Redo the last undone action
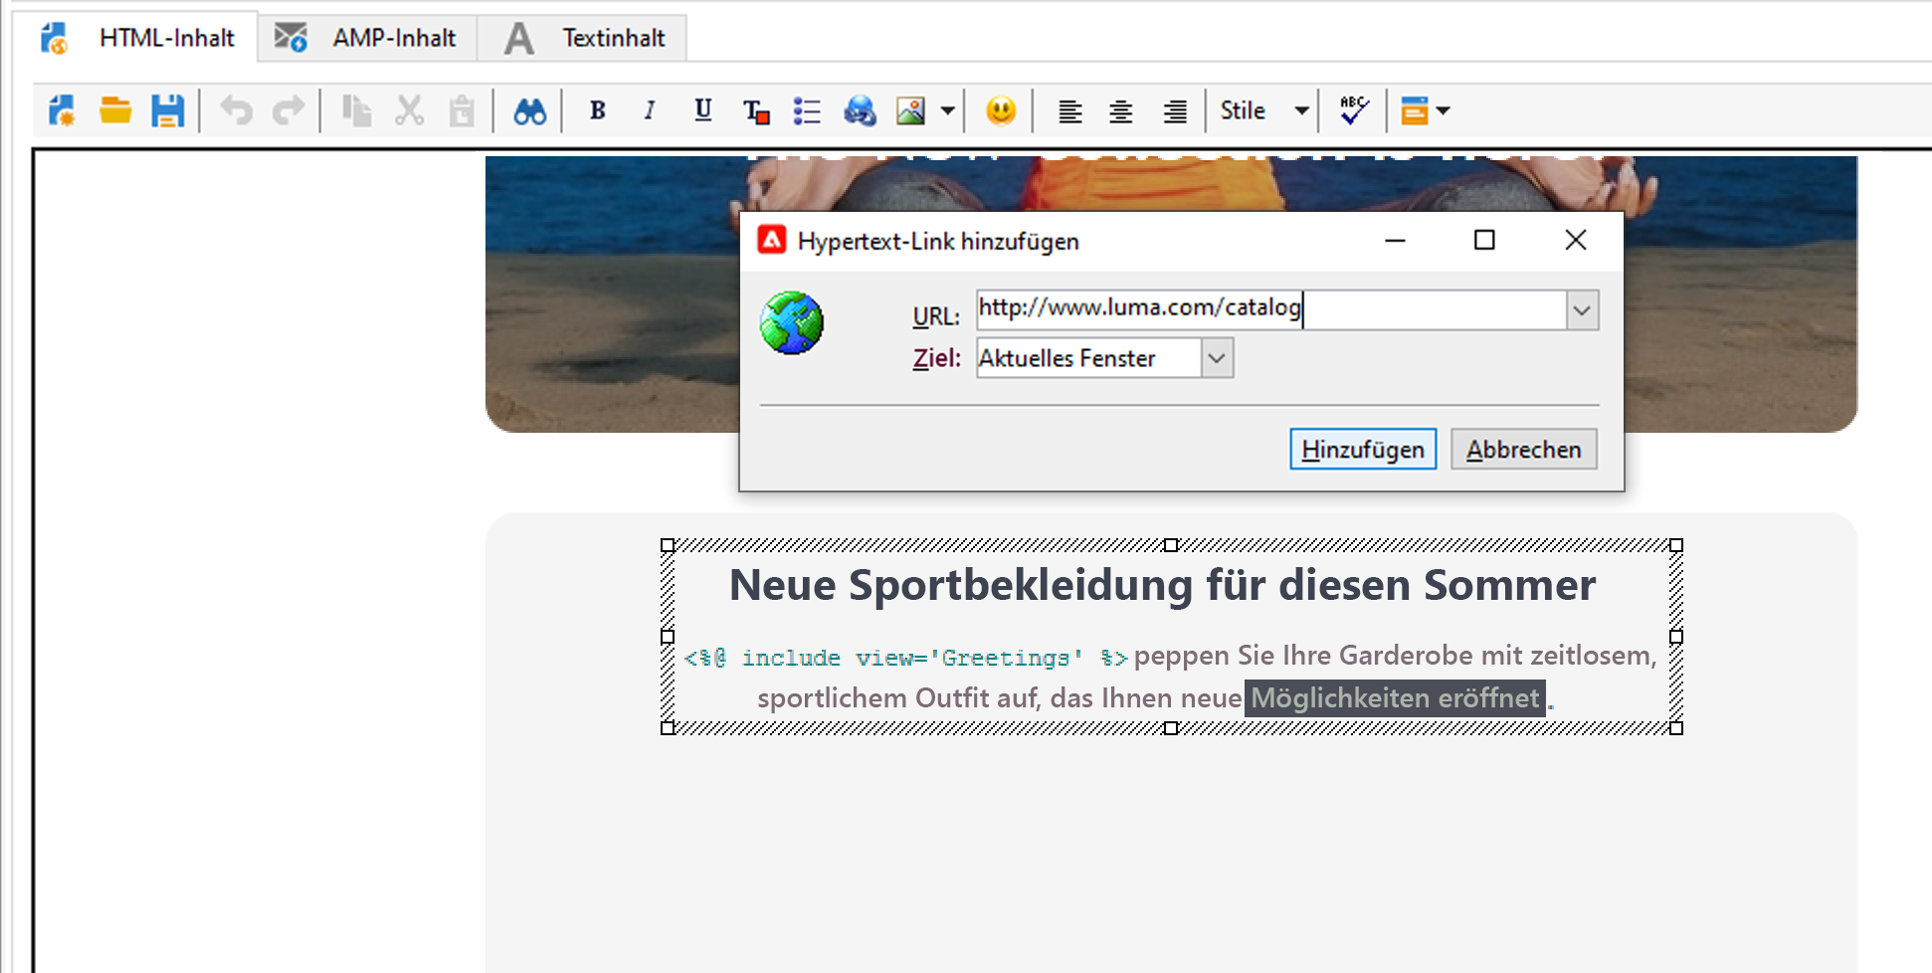Image resolution: width=1932 pixels, height=973 pixels. (289, 110)
